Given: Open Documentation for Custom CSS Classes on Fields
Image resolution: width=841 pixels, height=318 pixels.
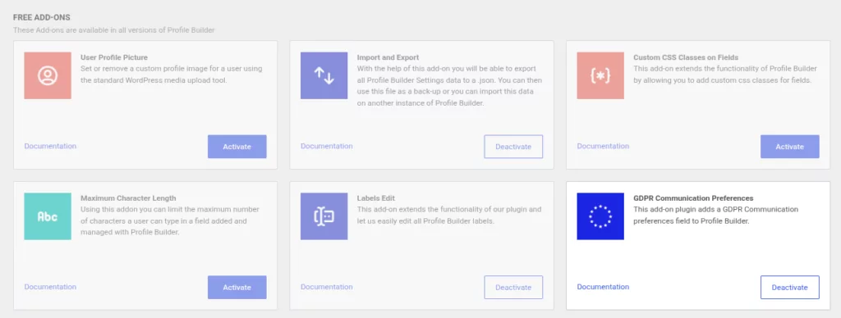Looking at the screenshot, I should click(603, 146).
